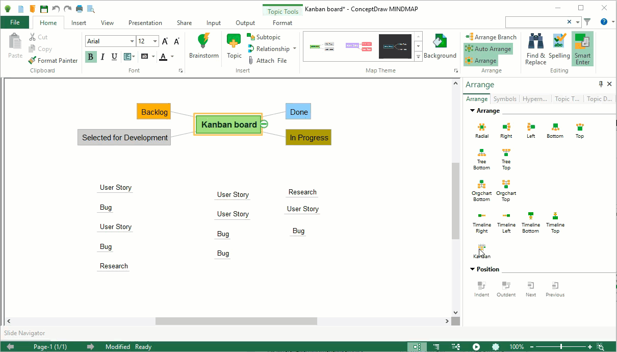The image size is (617, 352).
Task: Select the Selected for Development topic
Action: click(x=124, y=137)
